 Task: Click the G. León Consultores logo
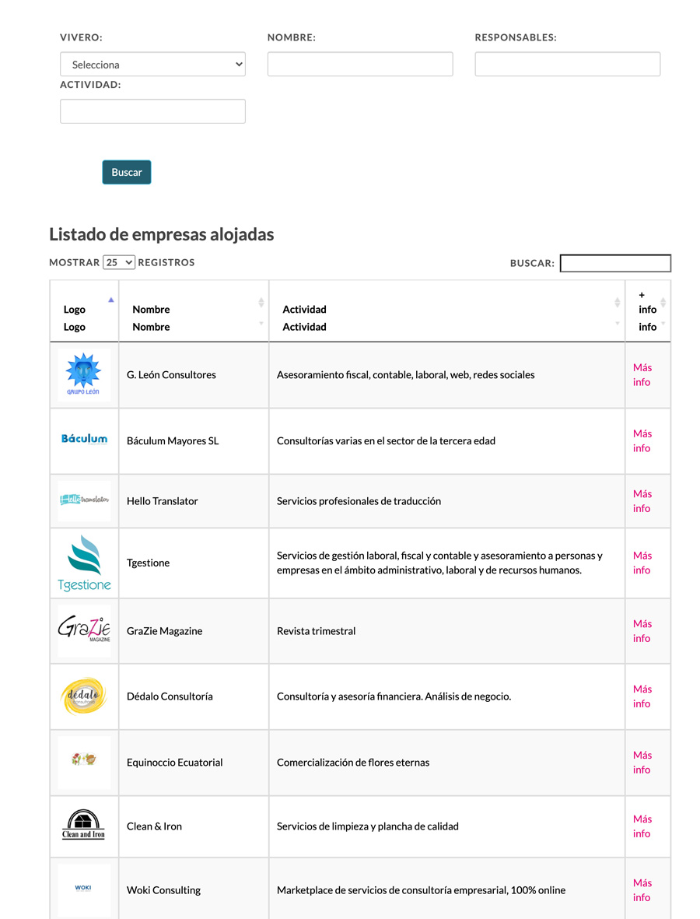coord(84,375)
